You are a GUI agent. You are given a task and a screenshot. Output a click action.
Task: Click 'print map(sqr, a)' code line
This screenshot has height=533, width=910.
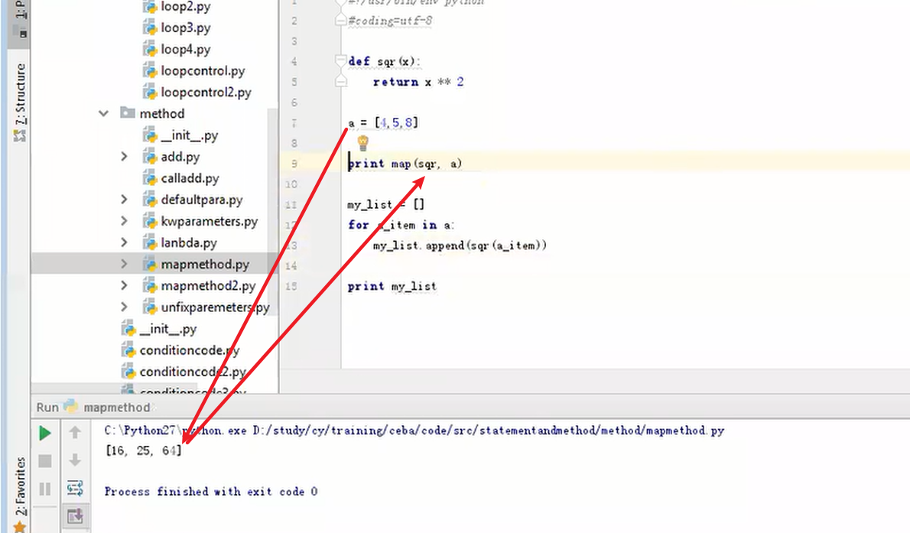pyautogui.click(x=405, y=164)
